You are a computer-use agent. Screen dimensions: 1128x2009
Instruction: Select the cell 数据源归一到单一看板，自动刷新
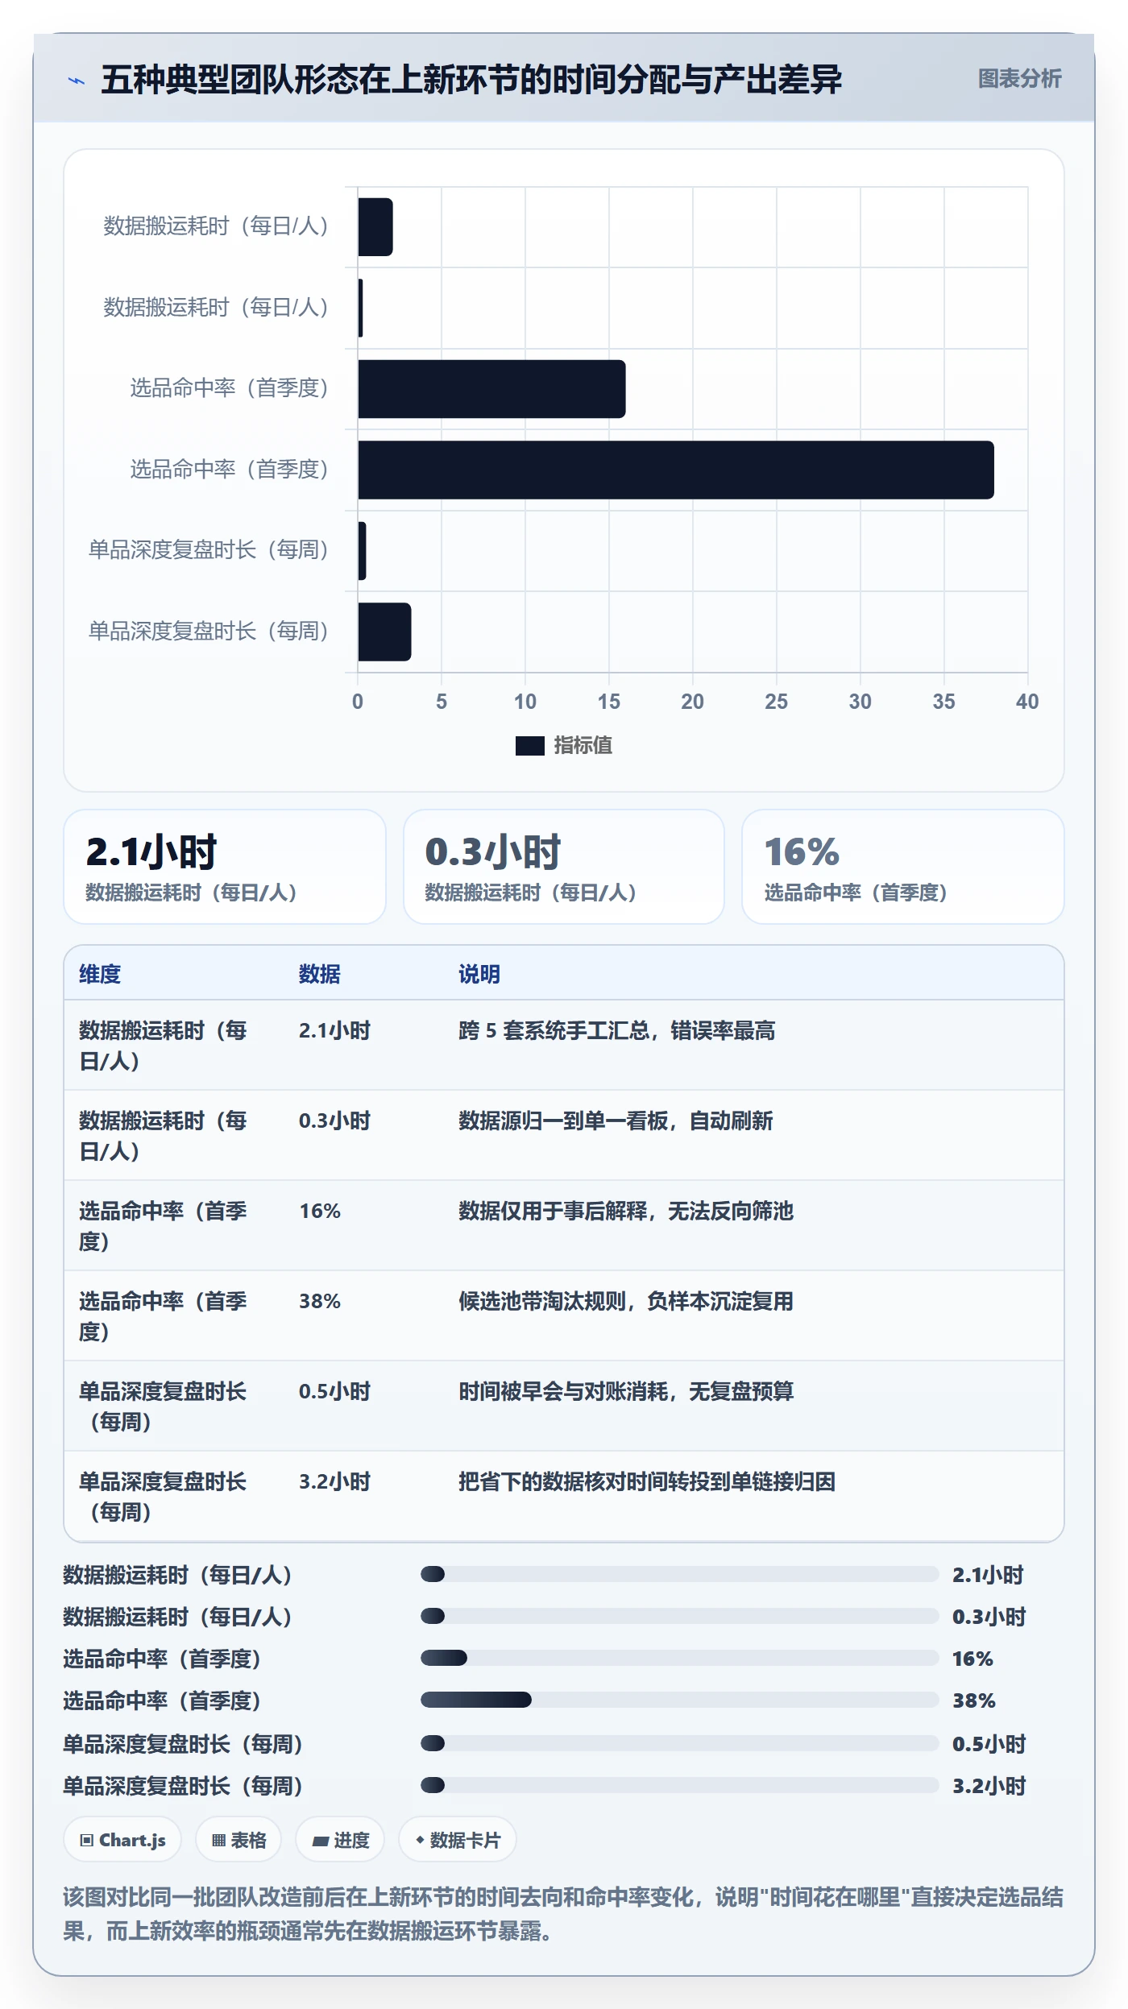click(x=616, y=1120)
